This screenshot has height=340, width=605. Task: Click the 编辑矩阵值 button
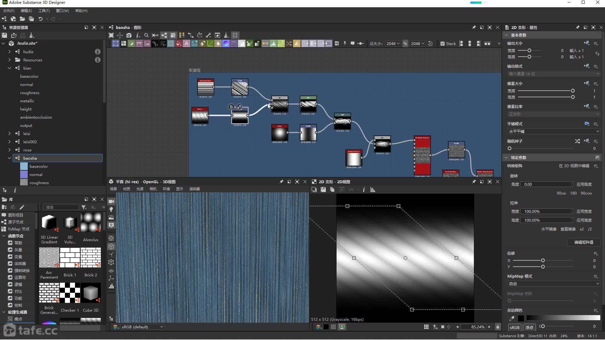pos(584,242)
